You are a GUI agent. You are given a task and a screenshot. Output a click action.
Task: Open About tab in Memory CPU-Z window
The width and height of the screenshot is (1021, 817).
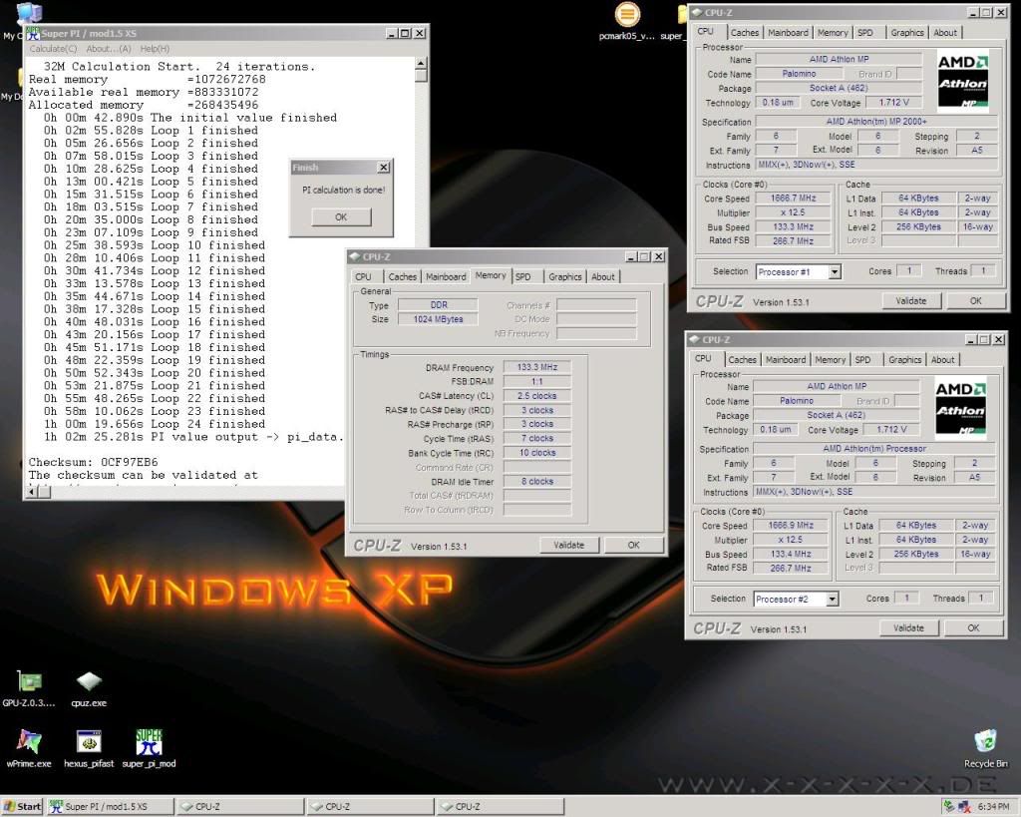pos(603,277)
